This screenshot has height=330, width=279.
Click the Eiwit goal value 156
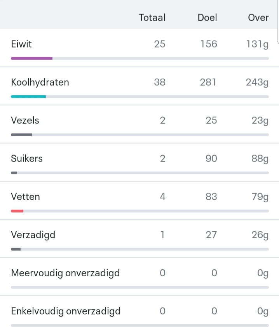pos(208,44)
